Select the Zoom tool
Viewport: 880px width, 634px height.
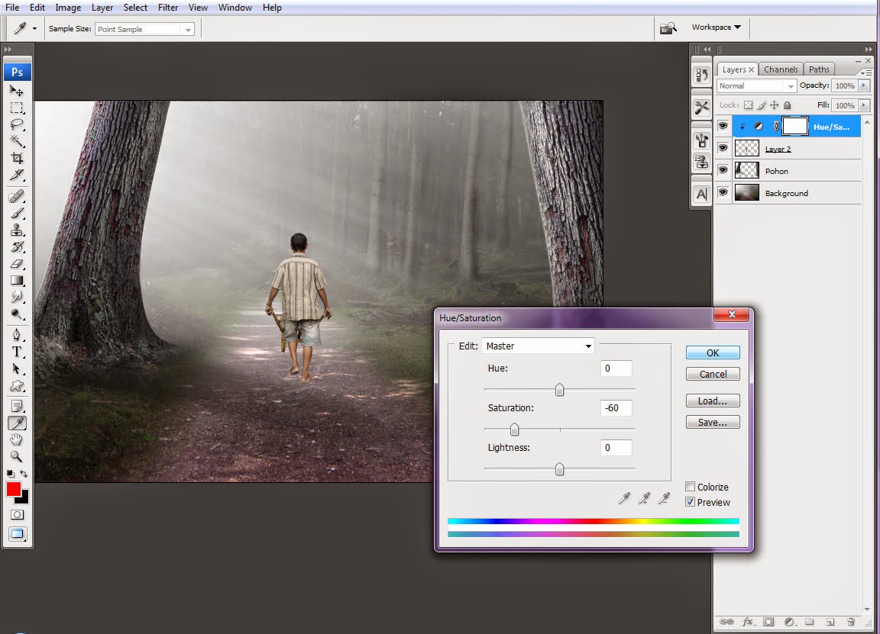pyautogui.click(x=17, y=456)
